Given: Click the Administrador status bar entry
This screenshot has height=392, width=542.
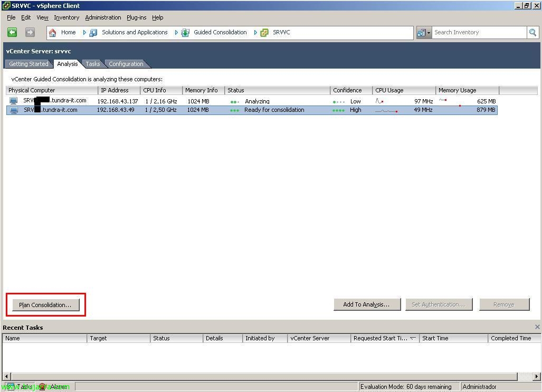Looking at the screenshot, I should 479,387.
